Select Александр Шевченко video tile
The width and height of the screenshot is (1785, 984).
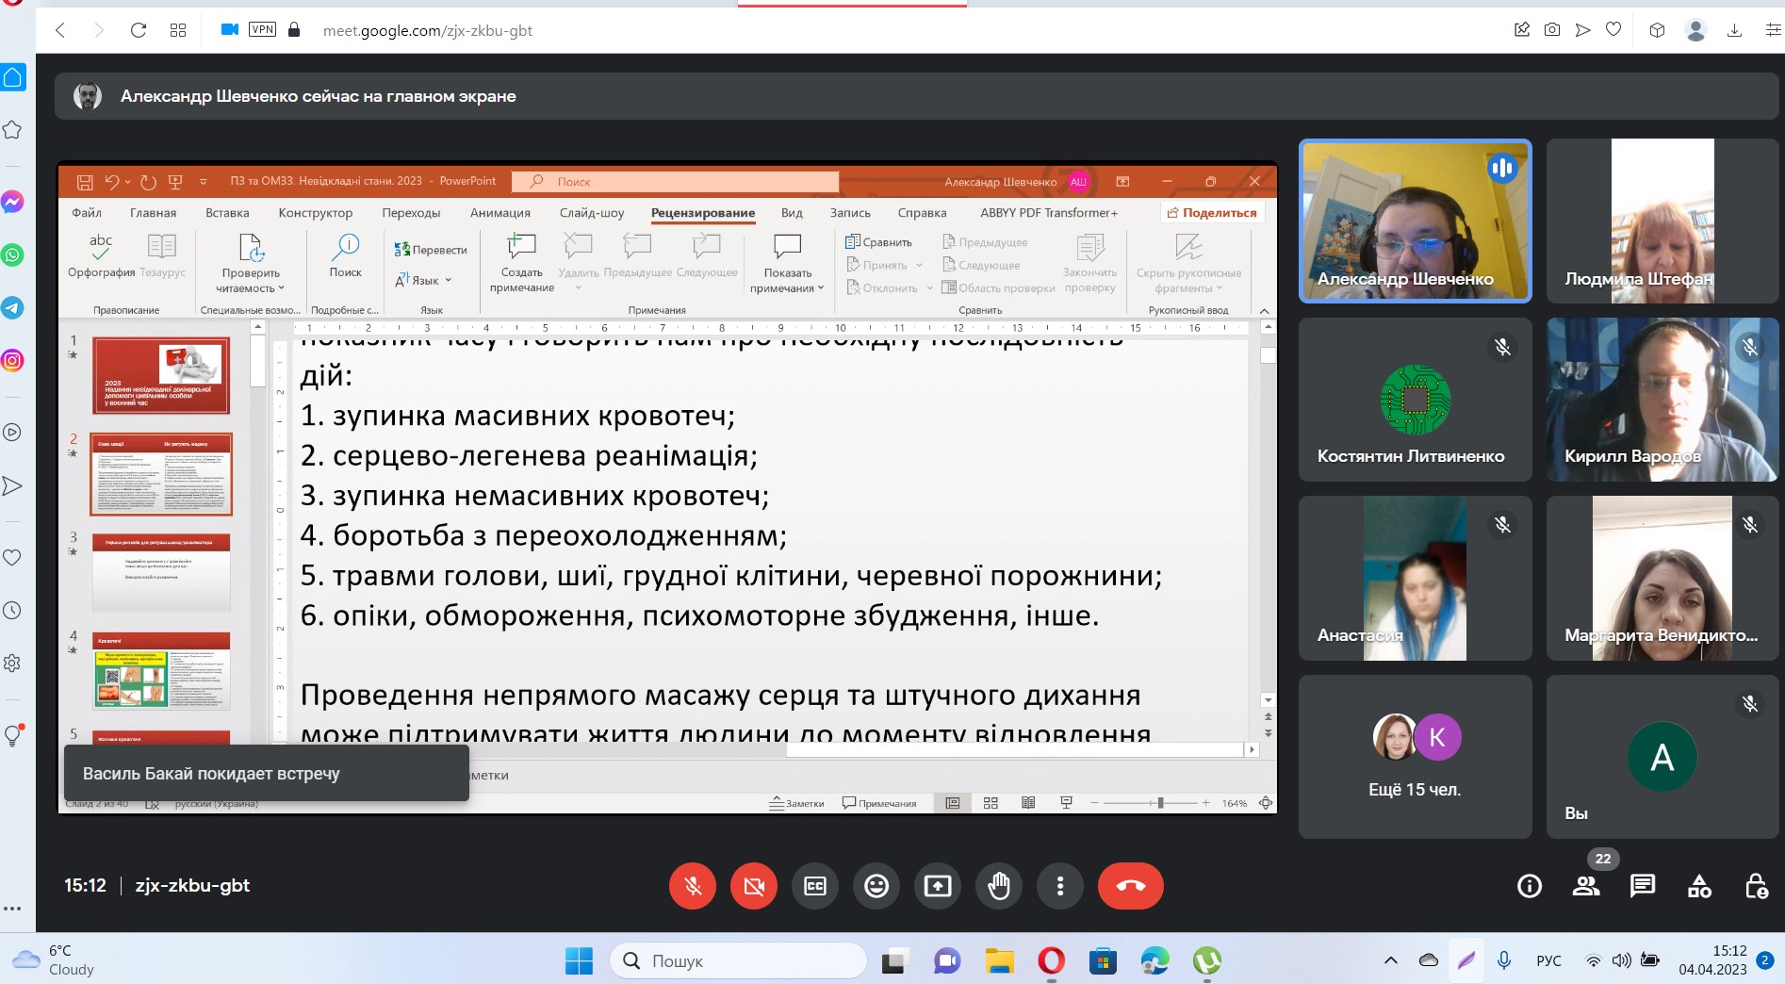click(x=1416, y=221)
